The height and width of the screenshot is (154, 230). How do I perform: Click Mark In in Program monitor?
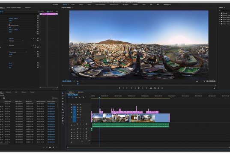(123, 88)
